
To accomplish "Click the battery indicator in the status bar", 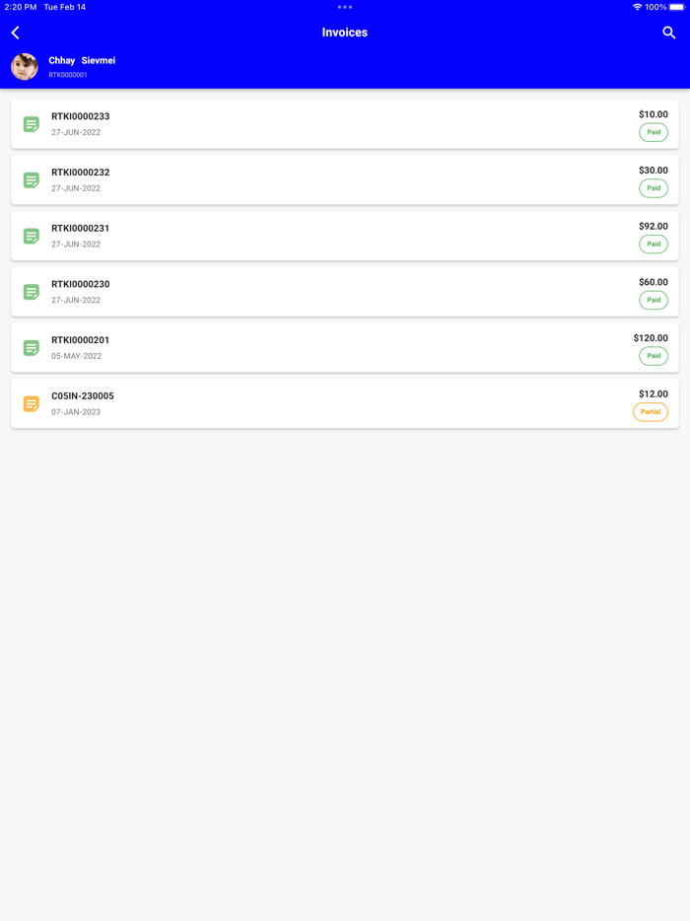I will click(674, 6).
